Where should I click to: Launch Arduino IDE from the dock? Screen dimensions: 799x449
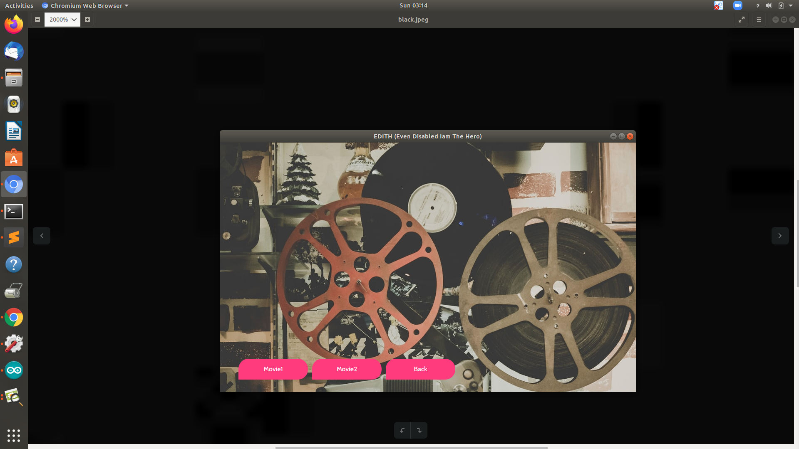(14, 370)
